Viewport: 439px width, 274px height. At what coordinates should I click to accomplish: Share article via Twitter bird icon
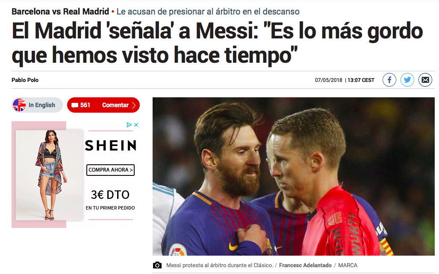pos(407,80)
